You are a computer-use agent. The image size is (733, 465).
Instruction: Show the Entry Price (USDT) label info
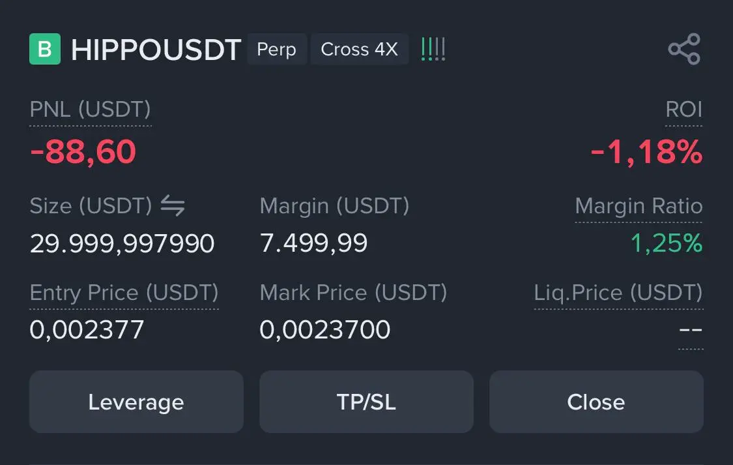[x=124, y=293]
